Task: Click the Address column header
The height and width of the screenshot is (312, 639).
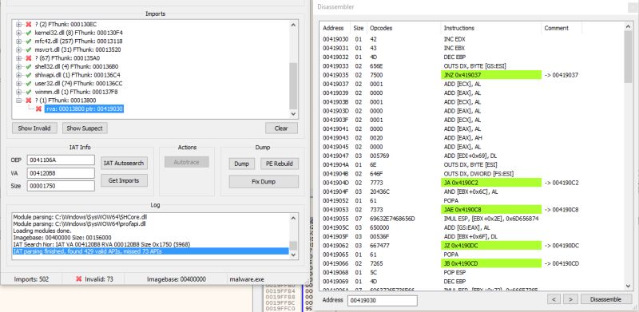Action: pos(335,28)
